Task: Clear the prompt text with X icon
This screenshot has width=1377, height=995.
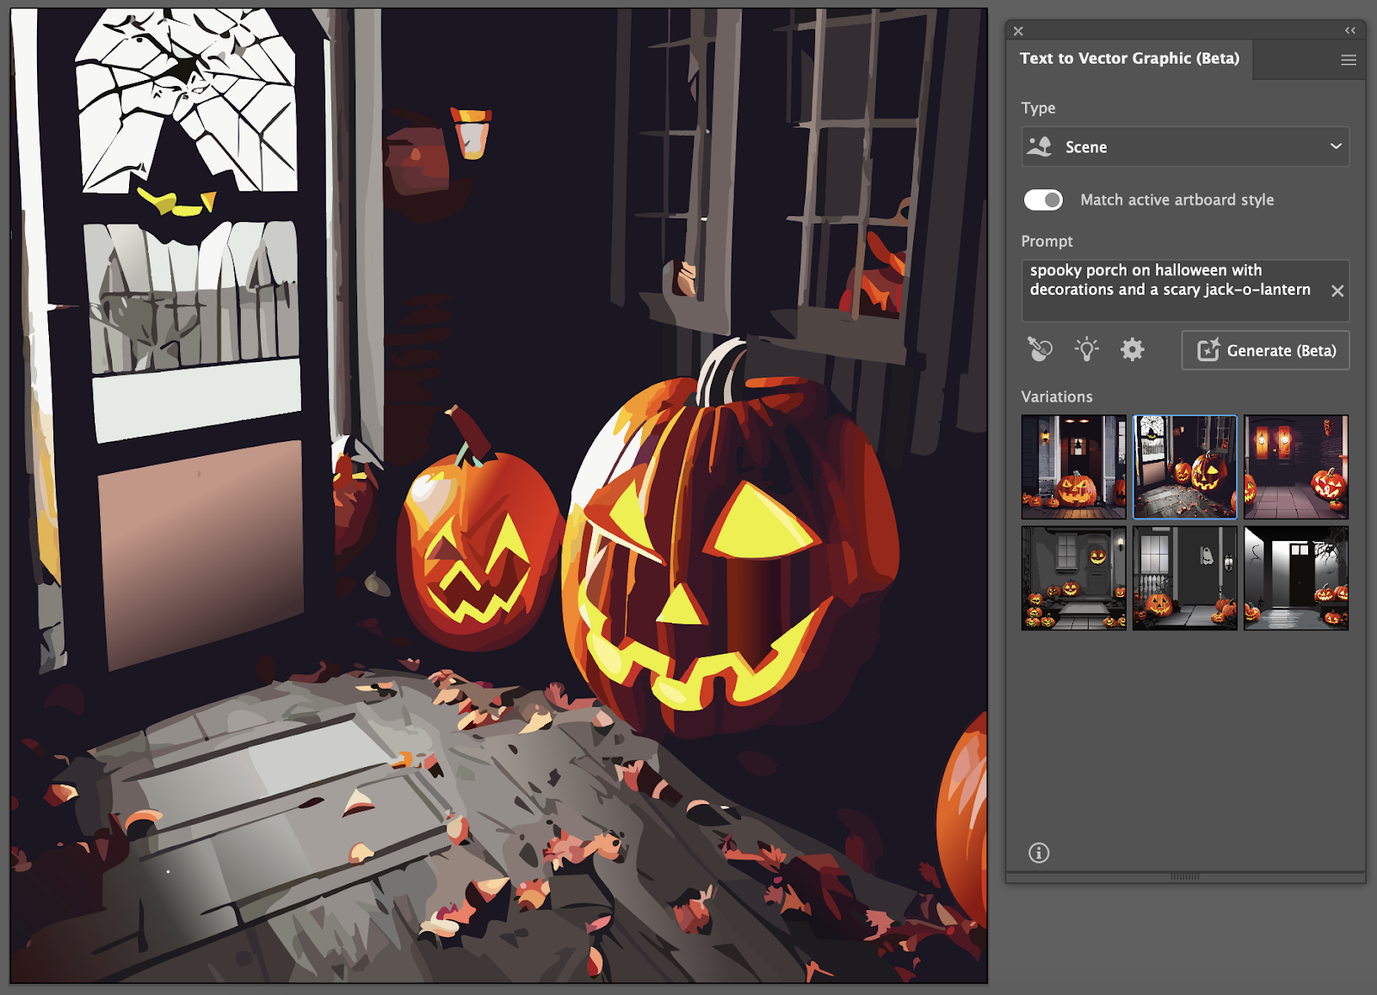Action: point(1337,291)
